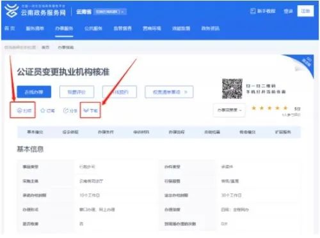Click the 云南省 province label
The width and height of the screenshot is (320, 238).
84,11
